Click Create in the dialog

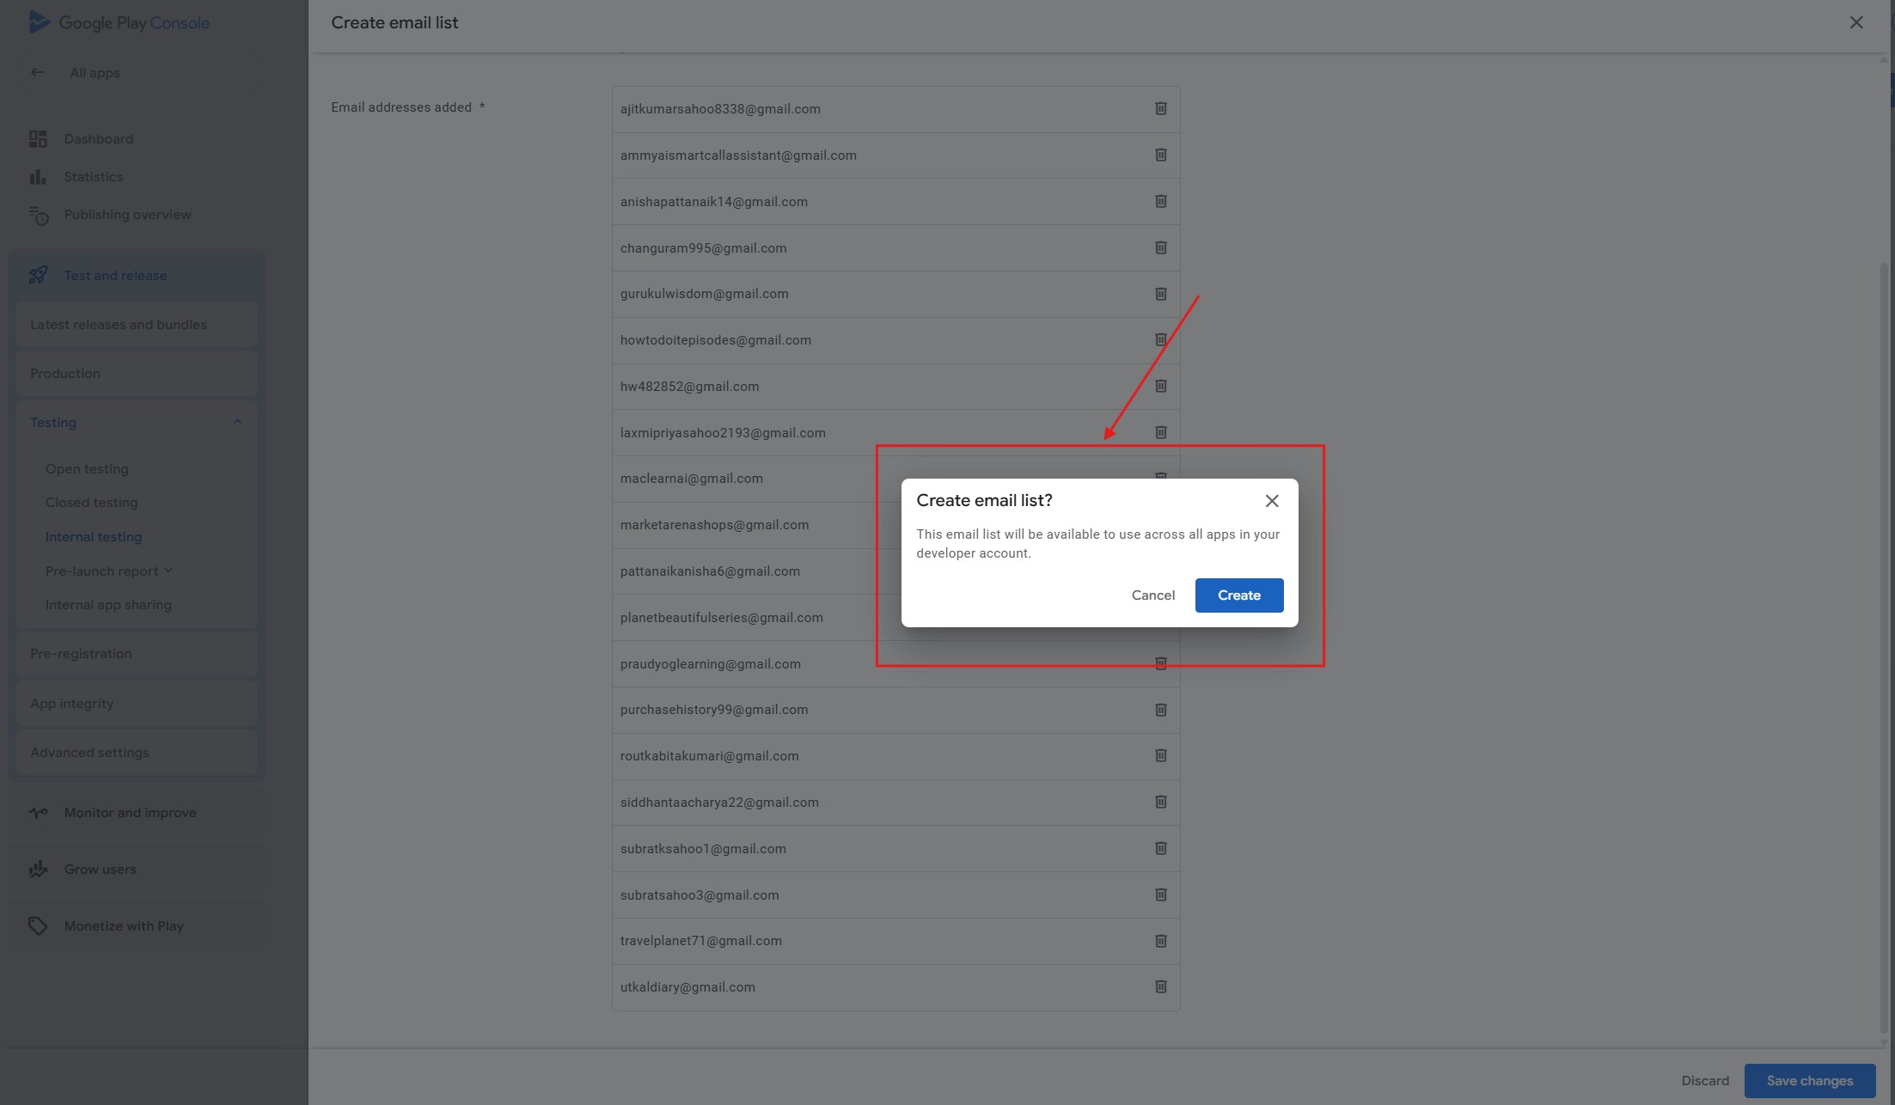point(1238,595)
